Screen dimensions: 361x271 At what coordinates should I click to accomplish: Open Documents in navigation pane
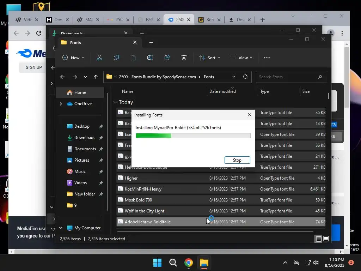85,149
